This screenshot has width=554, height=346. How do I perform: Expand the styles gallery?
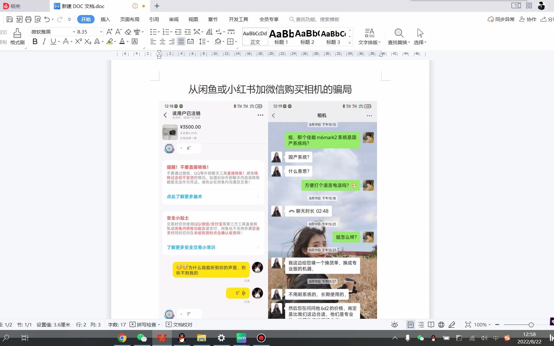click(350, 42)
